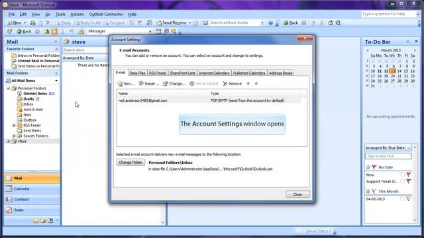Switch to the RSS Feeds tab
424x238 pixels.
[158, 73]
